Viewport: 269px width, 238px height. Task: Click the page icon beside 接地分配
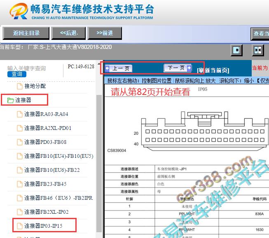[x=20, y=86]
